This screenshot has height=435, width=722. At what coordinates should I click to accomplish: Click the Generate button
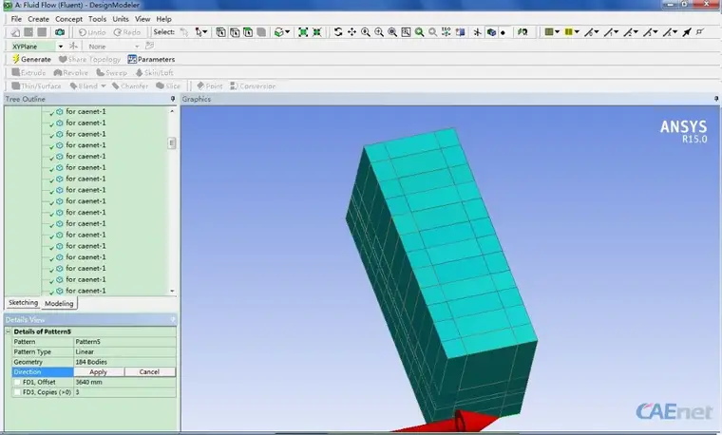coord(30,60)
